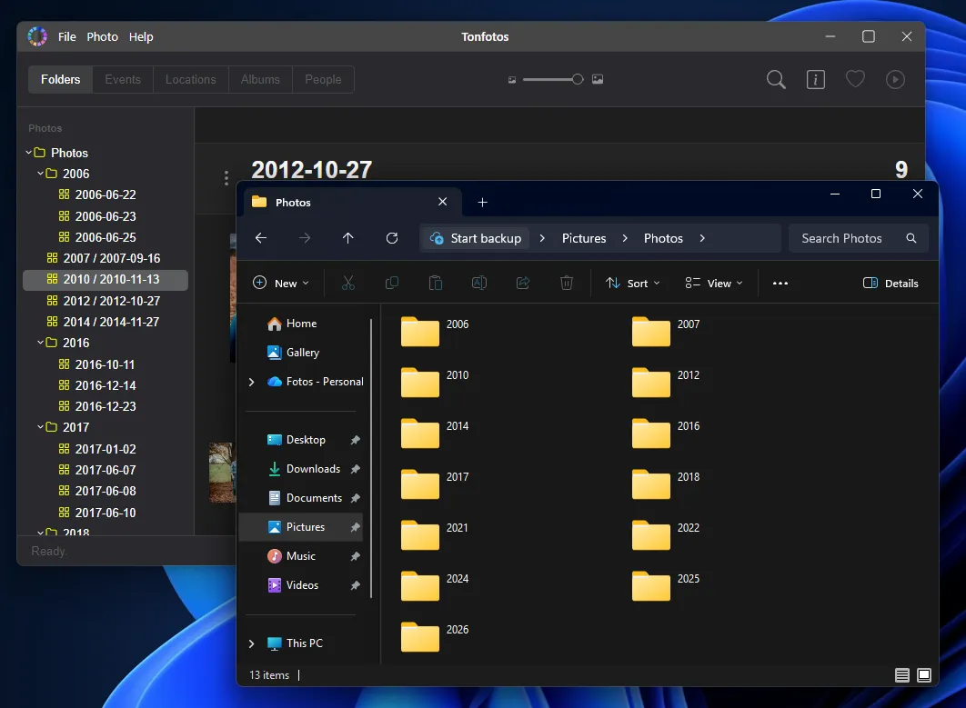Adjust the thumbnail size slider in Tonfotos
Image resolution: width=966 pixels, height=708 pixels.
[x=553, y=79]
